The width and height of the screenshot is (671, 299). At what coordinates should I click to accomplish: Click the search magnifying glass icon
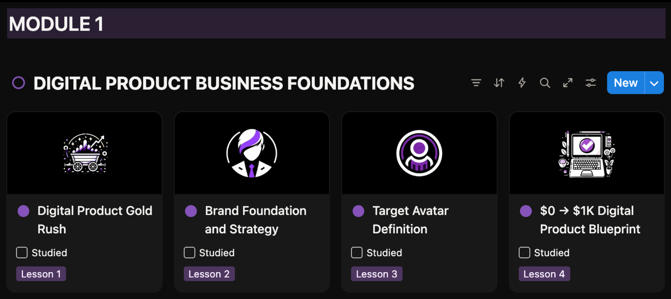[x=545, y=83]
